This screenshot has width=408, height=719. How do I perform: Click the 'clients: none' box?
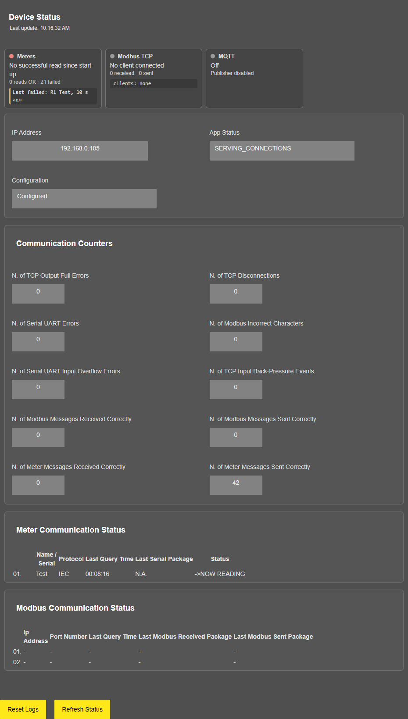coord(154,83)
